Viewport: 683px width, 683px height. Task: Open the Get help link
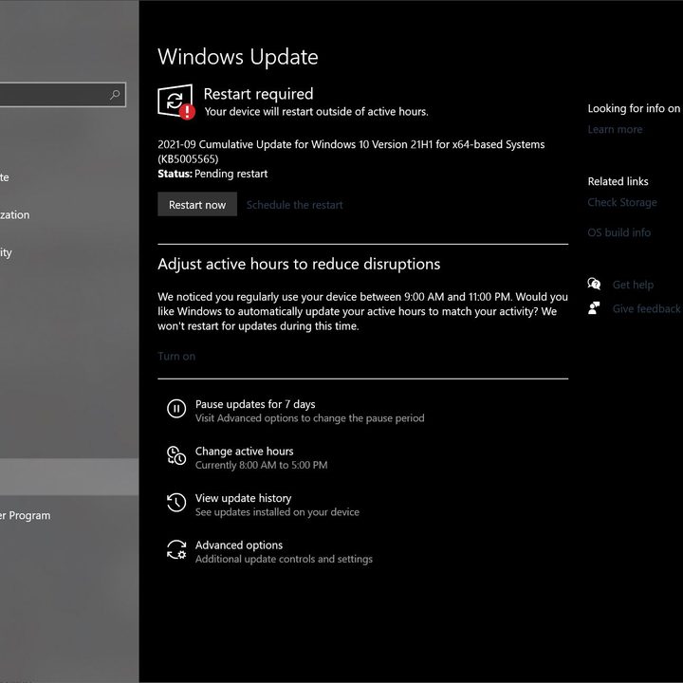tap(633, 285)
